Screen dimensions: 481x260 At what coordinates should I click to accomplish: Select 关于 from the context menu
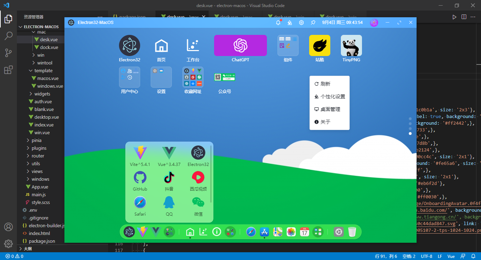(330, 122)
